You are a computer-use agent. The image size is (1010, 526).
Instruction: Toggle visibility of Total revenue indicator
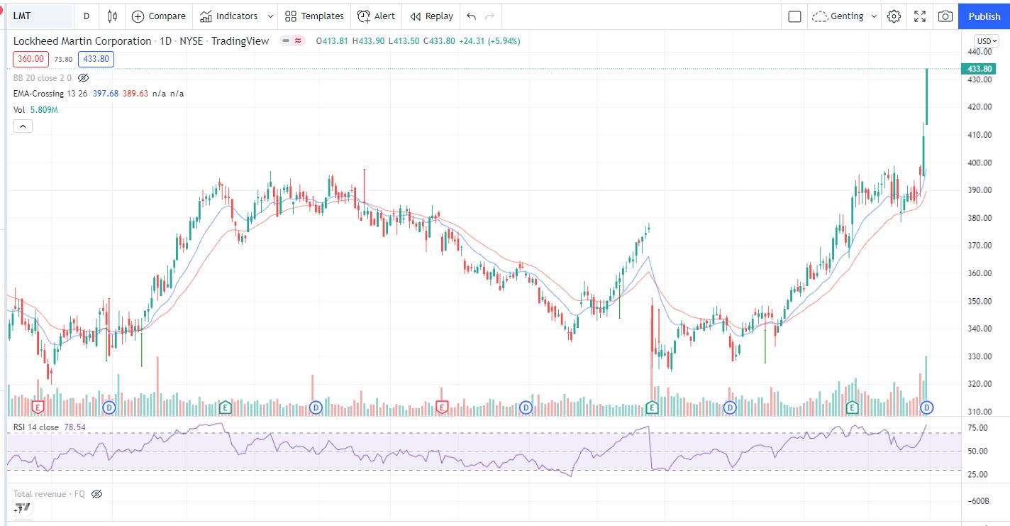[x=97, y=494]
